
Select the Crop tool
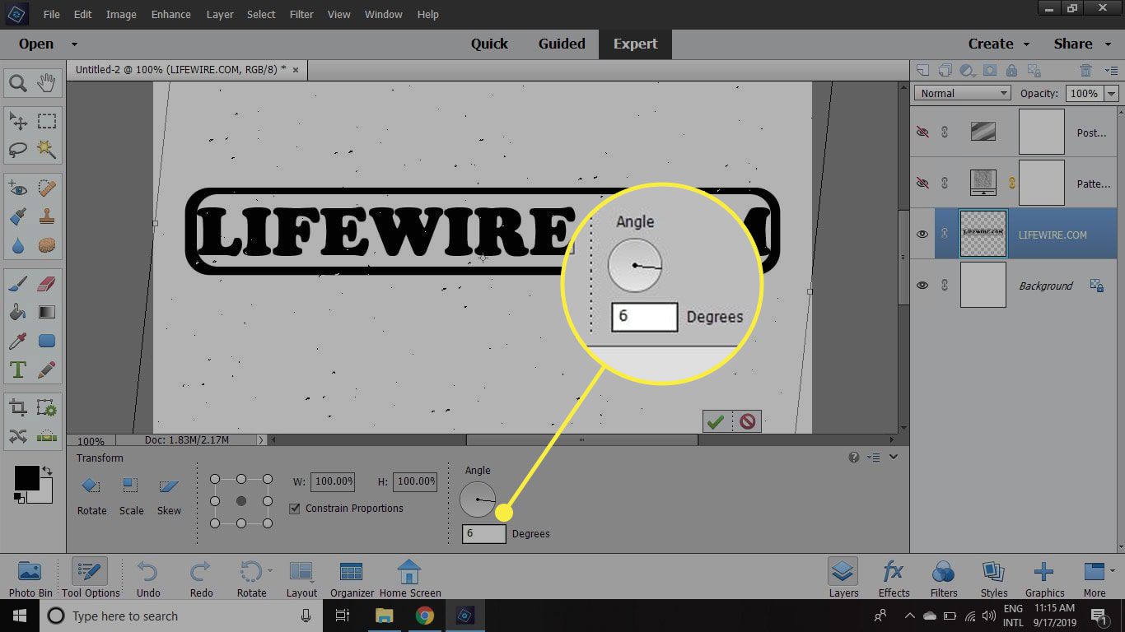[x=18, y=408]
